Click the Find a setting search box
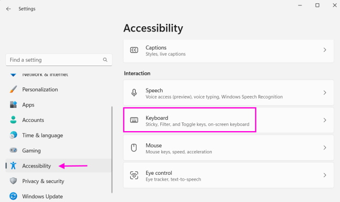 [x=53, y=60]
